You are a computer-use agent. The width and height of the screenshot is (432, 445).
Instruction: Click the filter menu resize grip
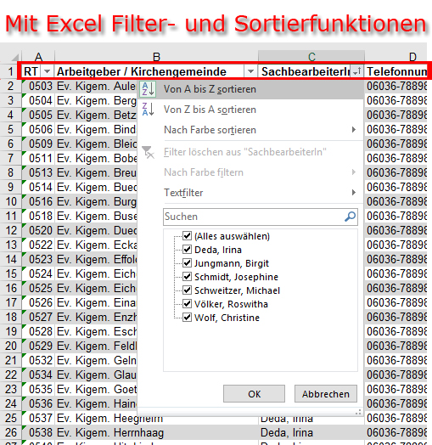click(358, 412)
